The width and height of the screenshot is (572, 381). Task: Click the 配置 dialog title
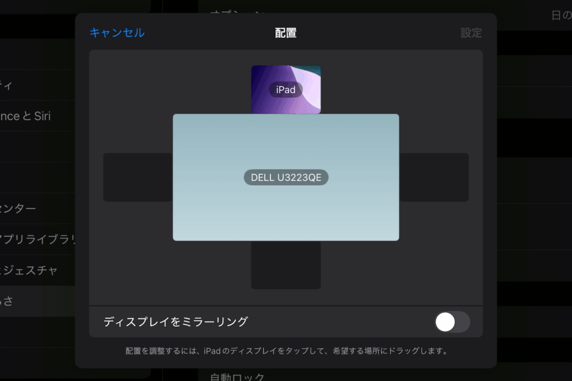tap(285, 33)
